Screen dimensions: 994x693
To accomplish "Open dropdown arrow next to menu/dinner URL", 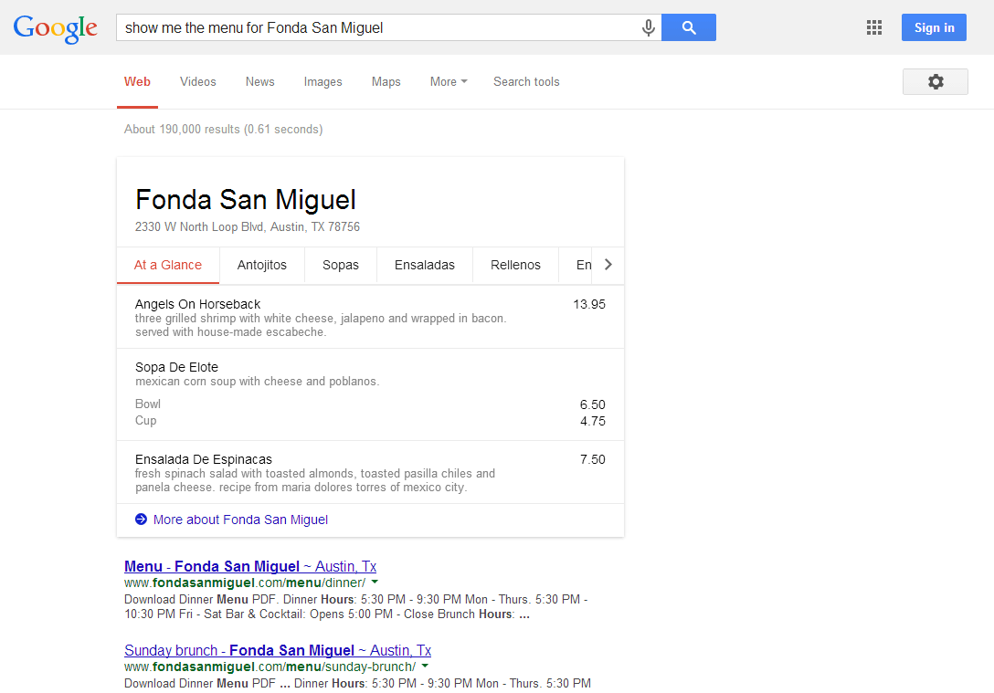I will tap(375, 582).
